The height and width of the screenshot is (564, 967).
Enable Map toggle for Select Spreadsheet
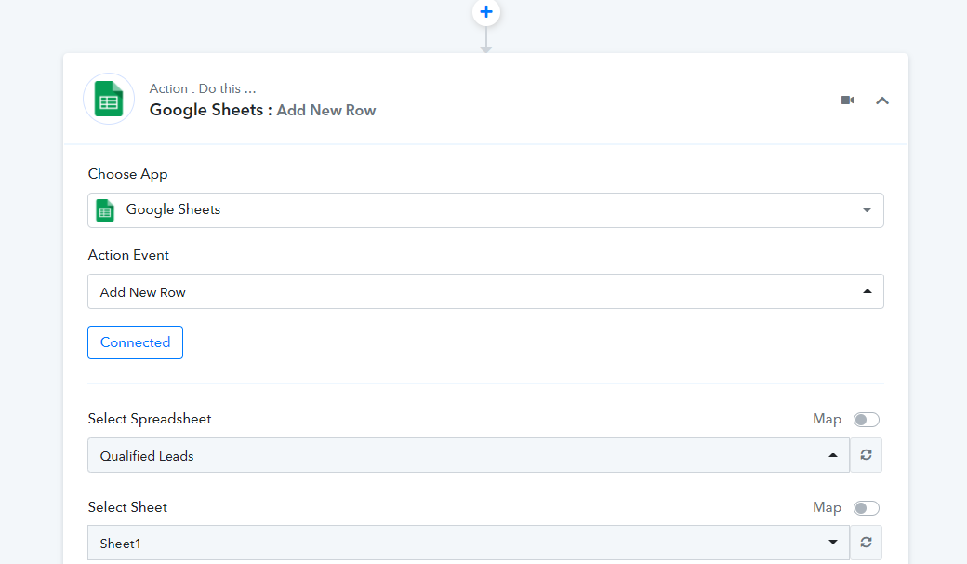(866, 420)
